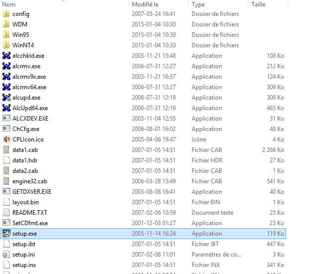The width and height of the screenshot is (323, 274).
Task: Click the alcrmv.exe file name
Action: point(26,66)
